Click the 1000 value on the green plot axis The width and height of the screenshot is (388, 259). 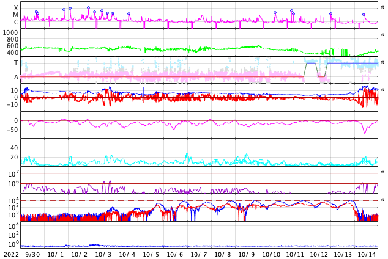click(x=10, y=33)
